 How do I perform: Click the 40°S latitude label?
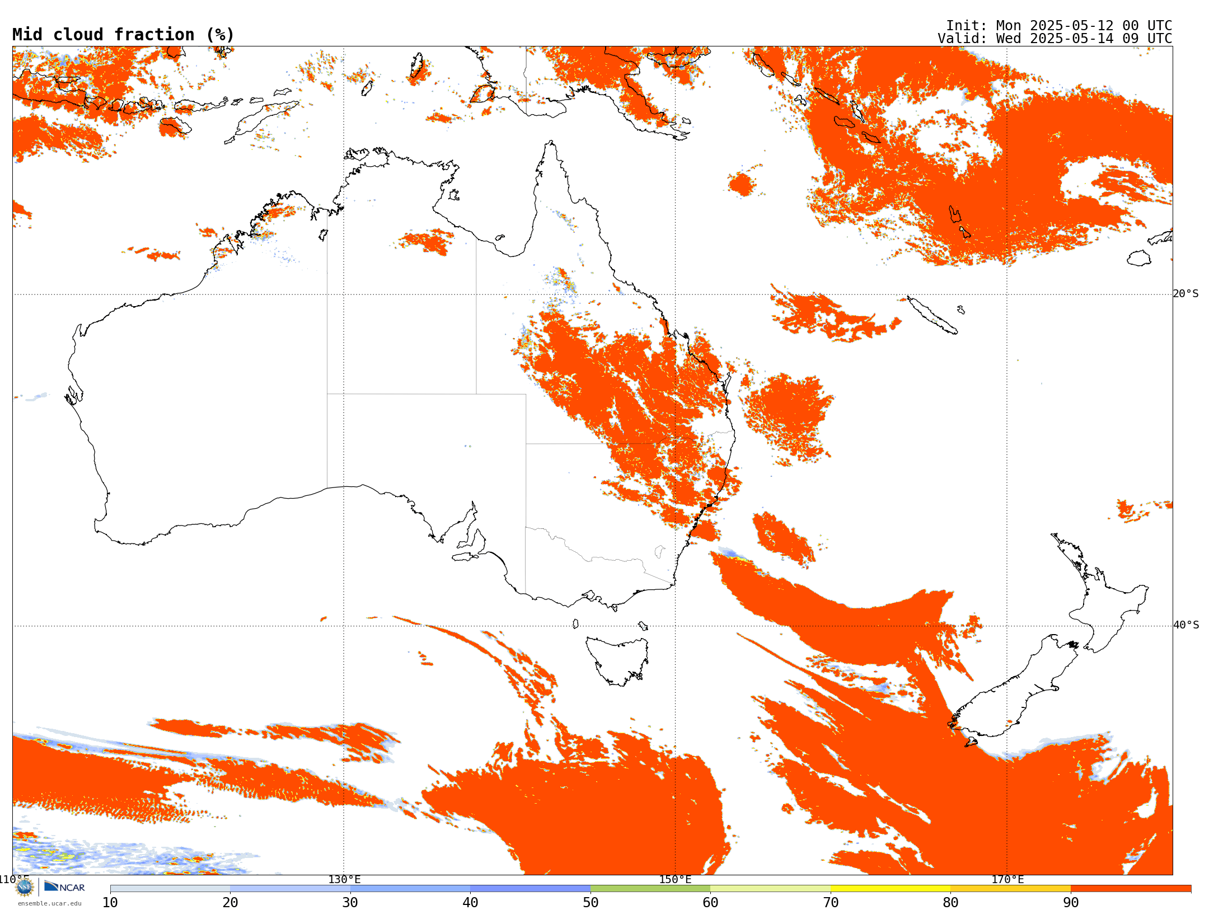(x=1185, y=625)
